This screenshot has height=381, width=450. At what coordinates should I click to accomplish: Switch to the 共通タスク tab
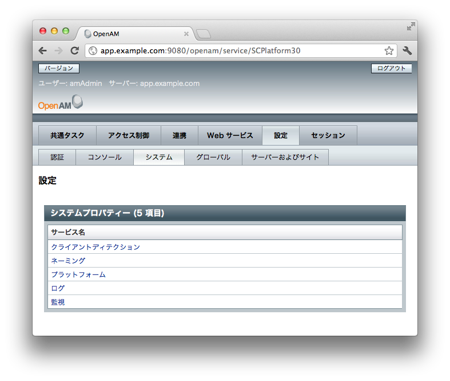(67, 136)
